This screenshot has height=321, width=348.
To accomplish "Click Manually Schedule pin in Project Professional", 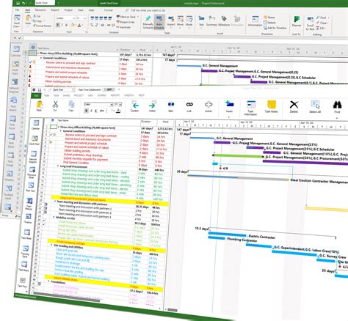I will click(x=148, y=22).
